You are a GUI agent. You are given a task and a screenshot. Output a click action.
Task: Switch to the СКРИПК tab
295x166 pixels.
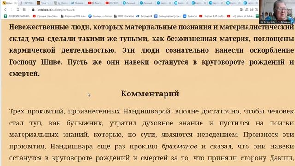pos(27,3)
